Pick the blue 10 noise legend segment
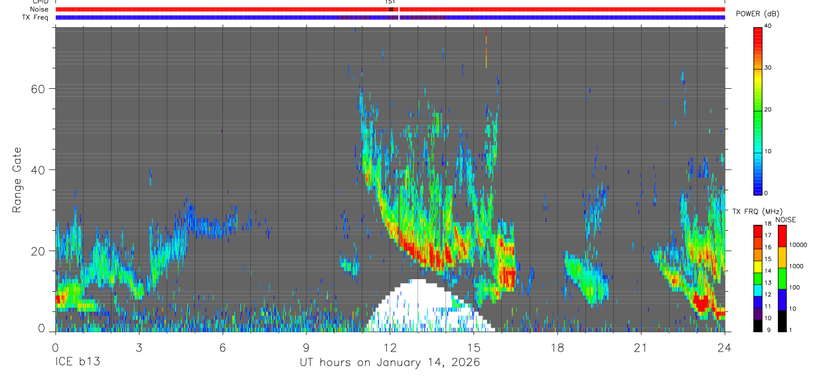 point(782,300)
